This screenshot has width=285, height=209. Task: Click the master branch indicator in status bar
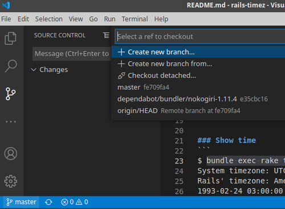(x=21, y=202)
